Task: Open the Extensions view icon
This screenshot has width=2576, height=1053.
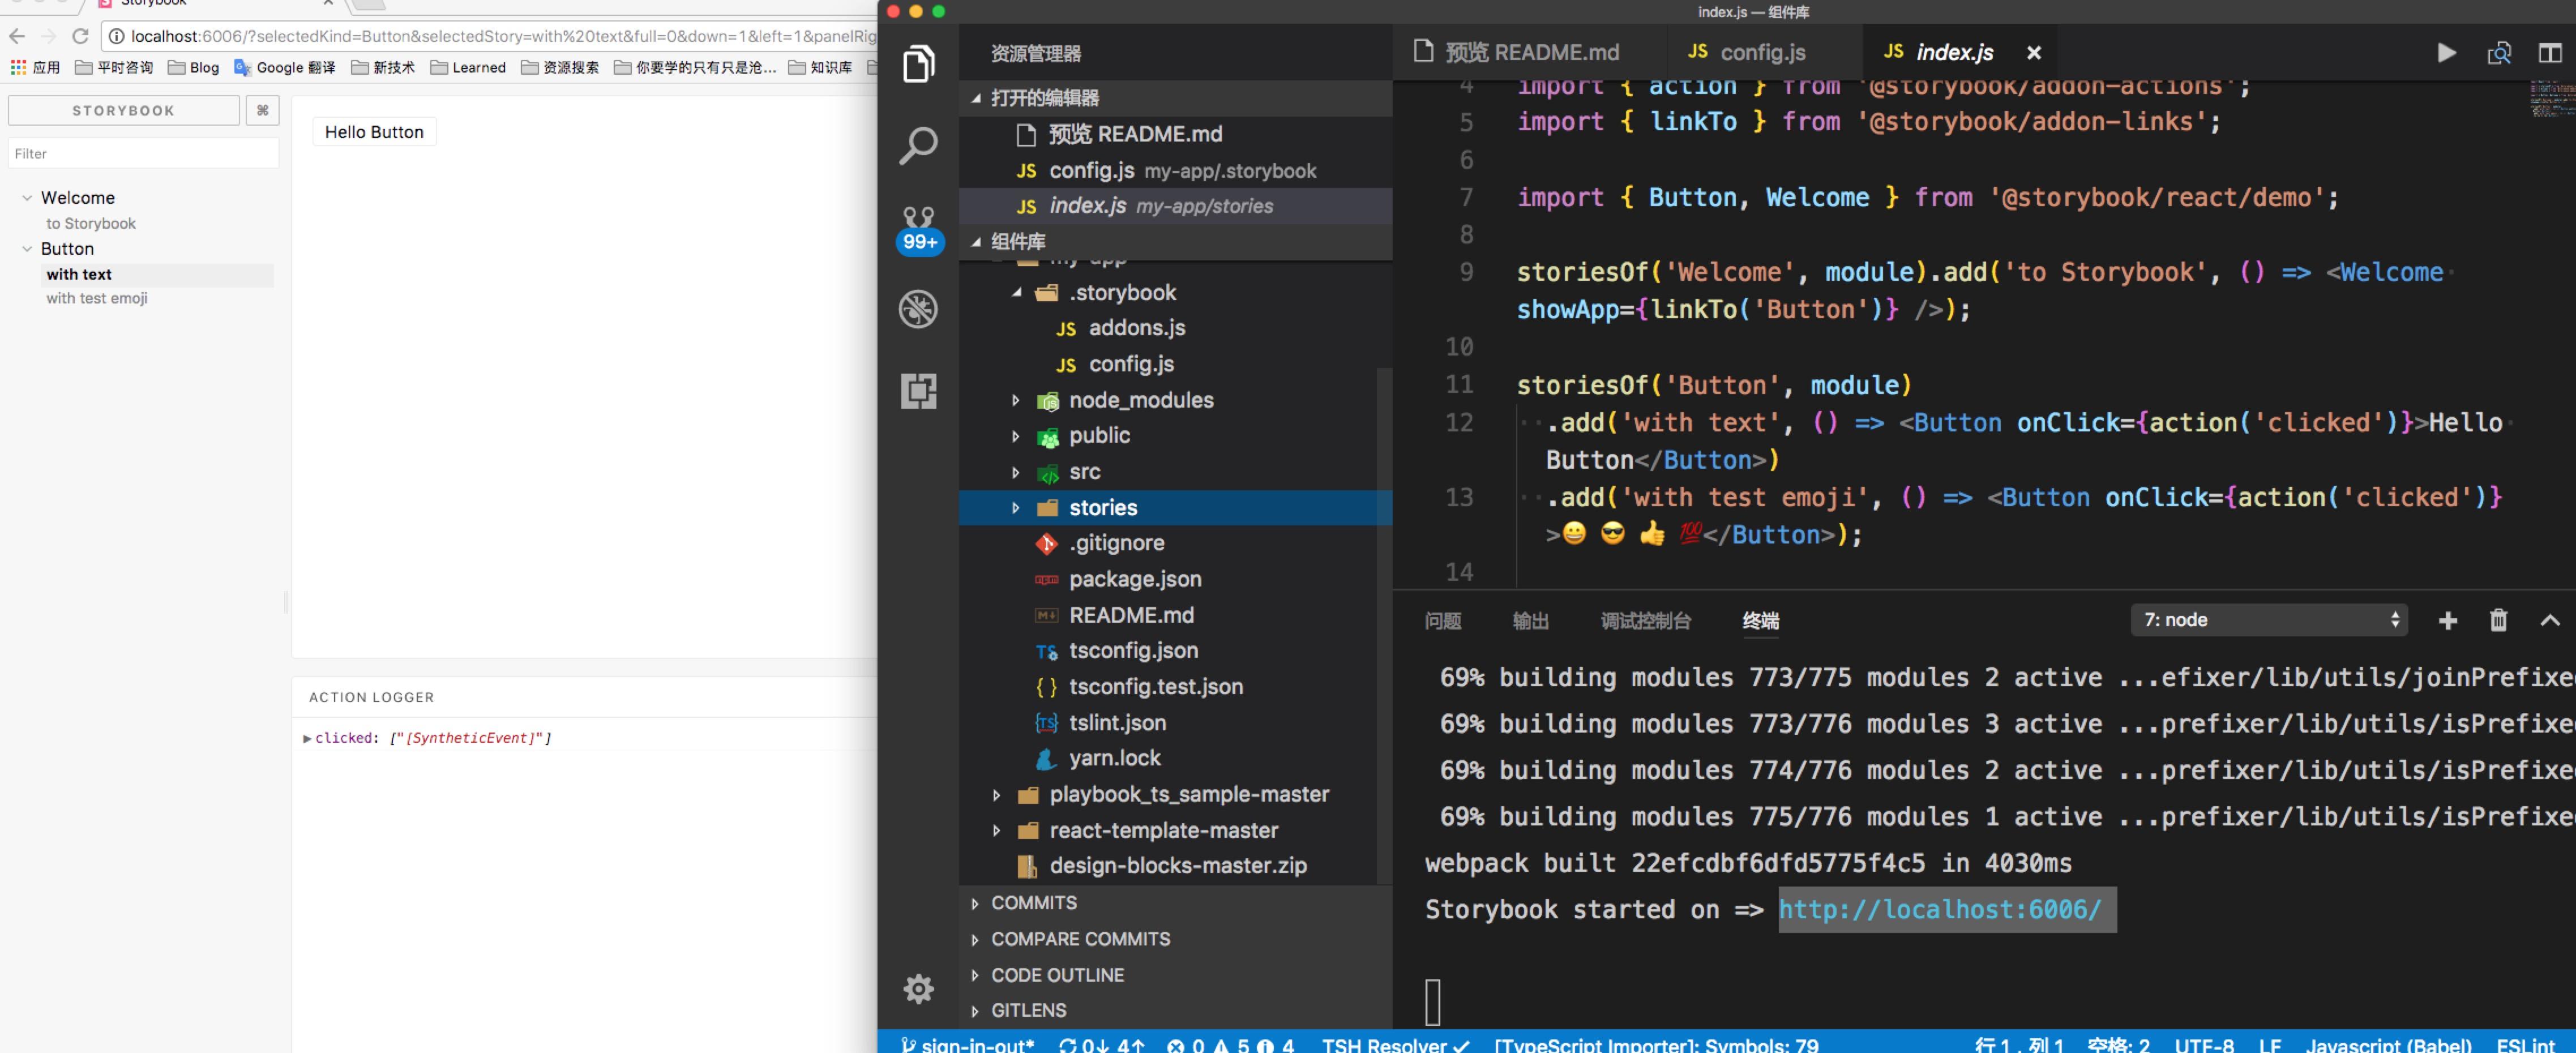Action: 918,391
